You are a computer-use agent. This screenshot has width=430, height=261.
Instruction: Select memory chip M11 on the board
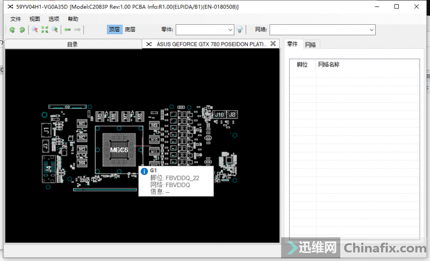click(x=154, y=152)
